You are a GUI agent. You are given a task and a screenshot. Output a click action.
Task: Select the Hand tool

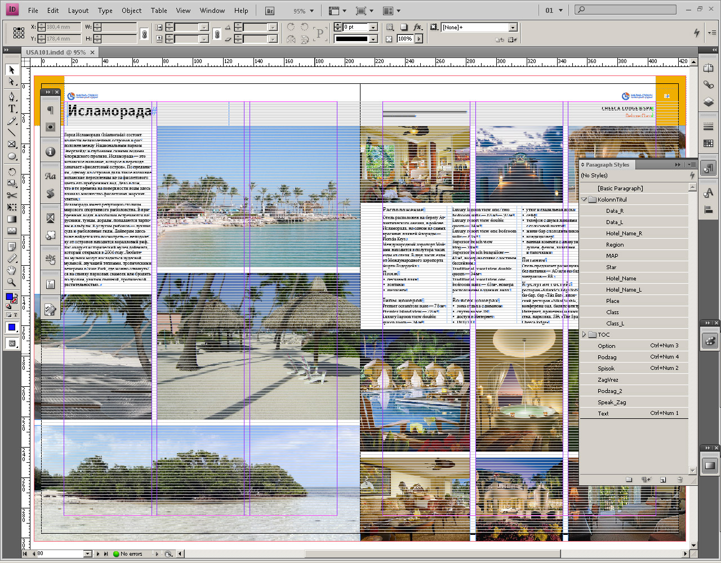coord(11,271)
